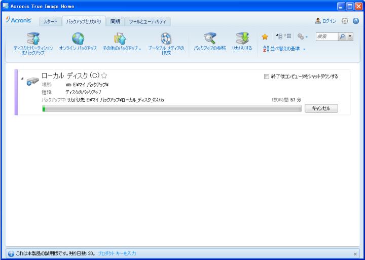Switch to the Start (スタート) tab
The image size is (365, 260).
[50, 22]
